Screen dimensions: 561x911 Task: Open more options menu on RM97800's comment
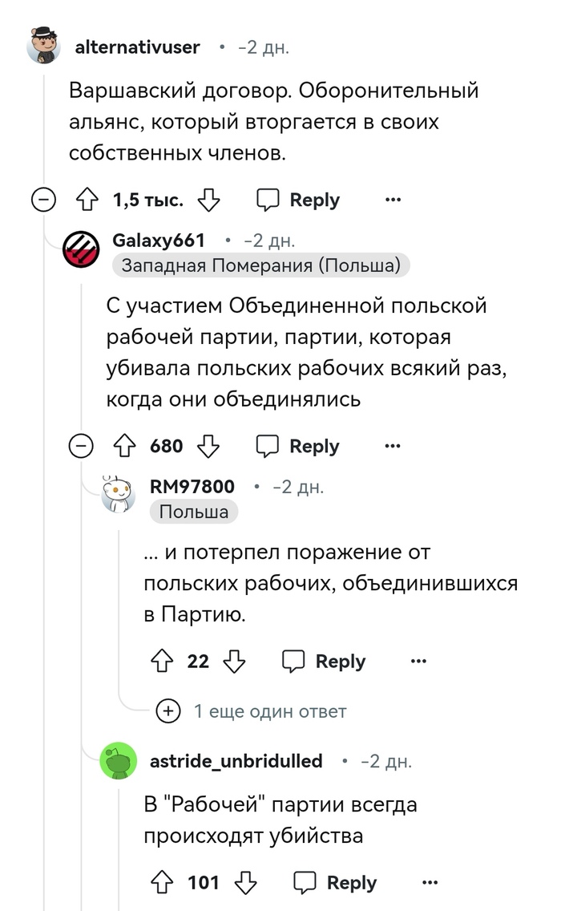click(418, 661)
